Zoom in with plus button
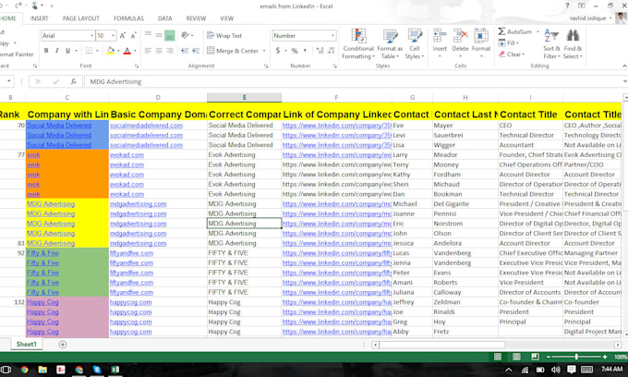 click(x=605, y=357)
